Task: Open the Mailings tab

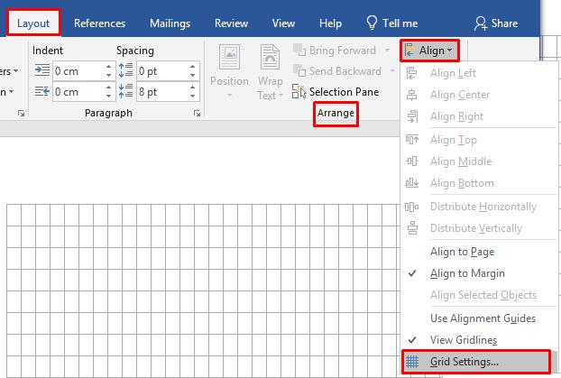Action: tap(170, 23)
